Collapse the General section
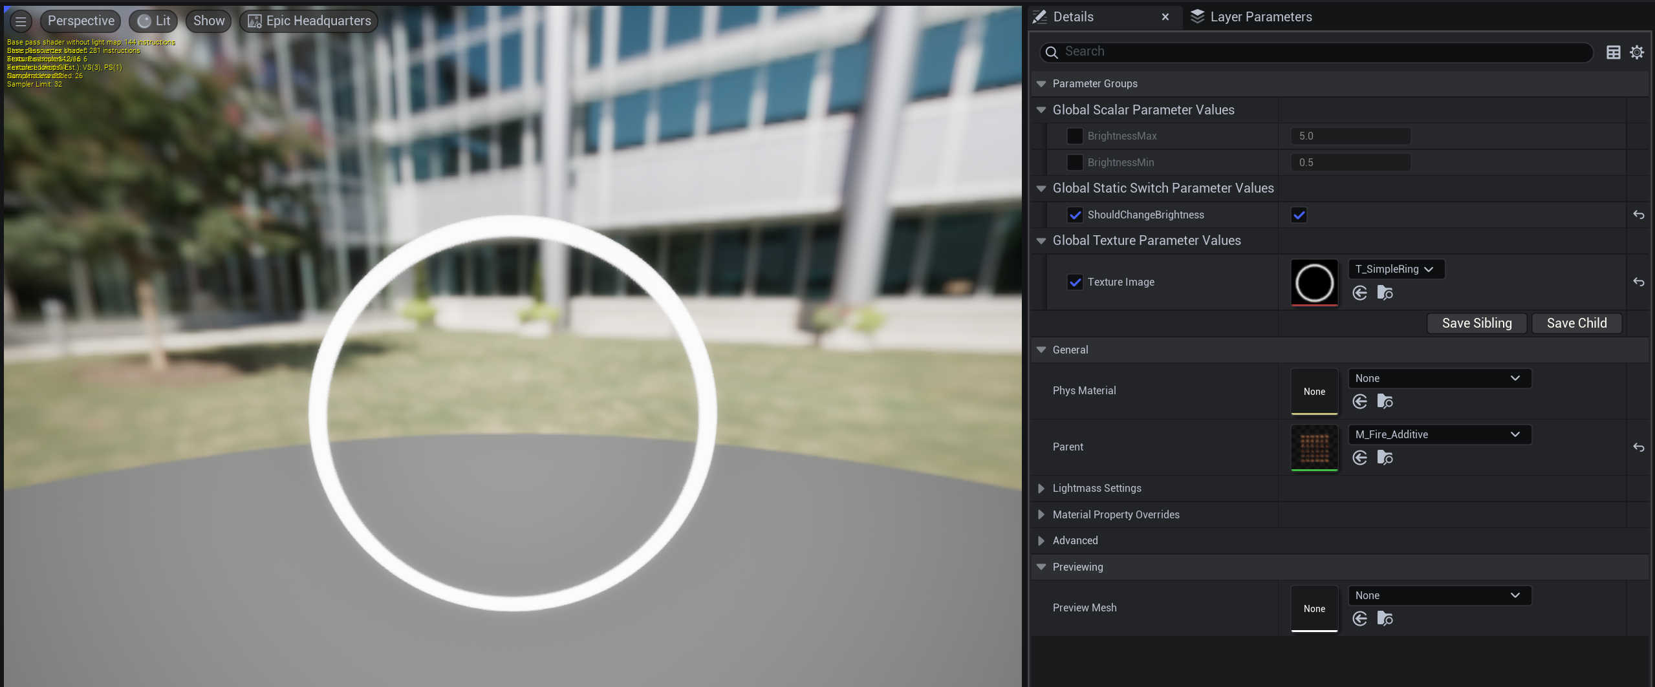The width and height of the screenshot is (1655, 687). (x=1041, y=350)
